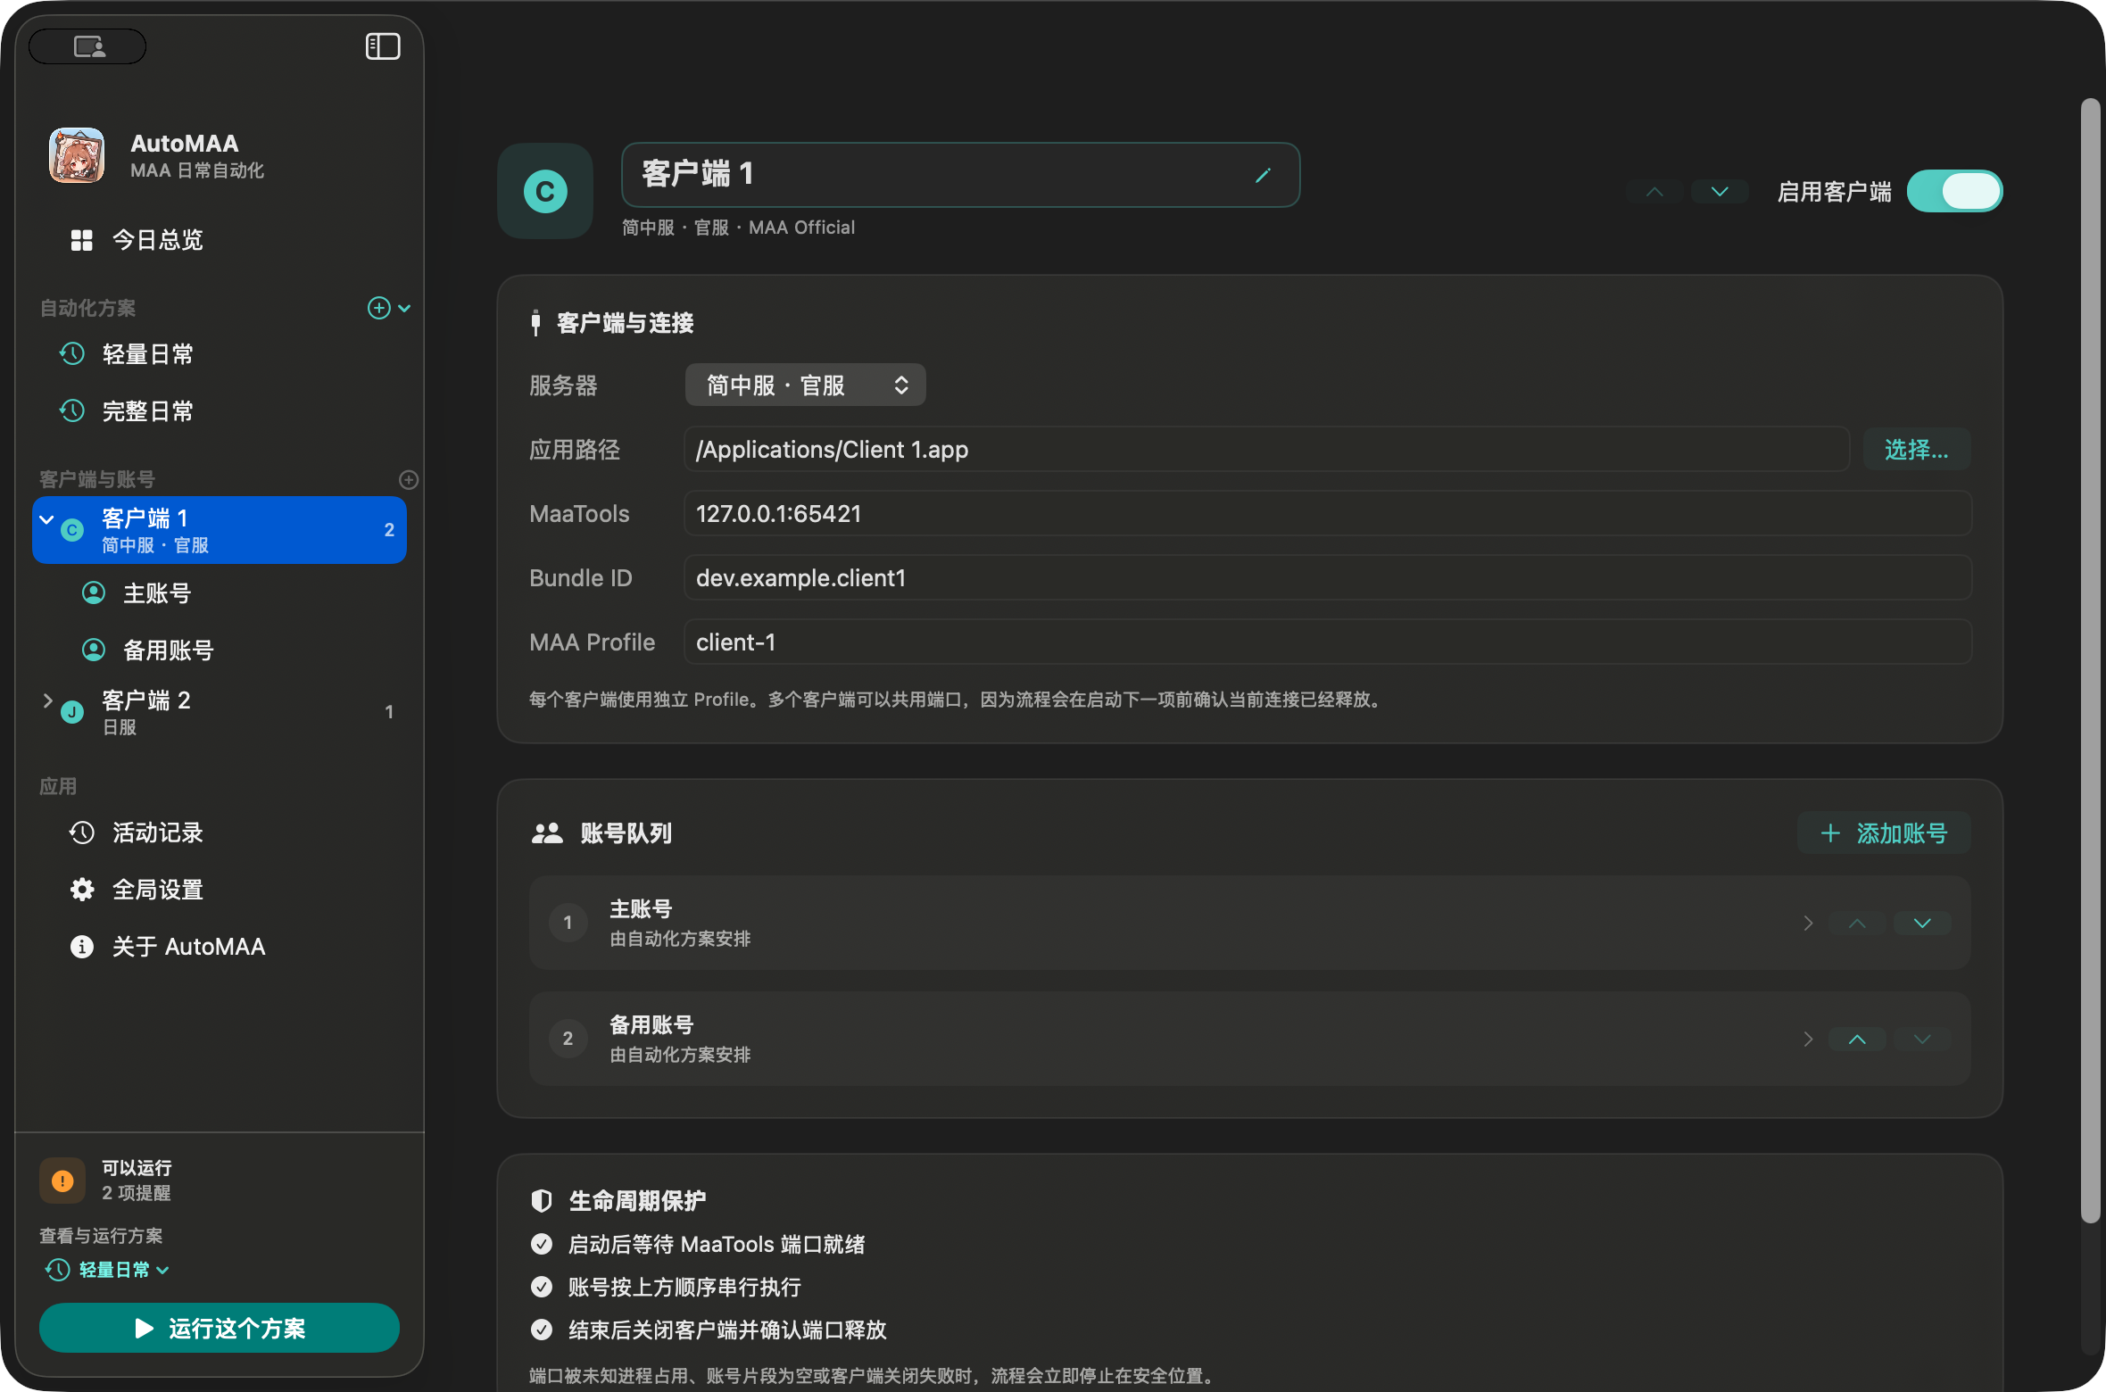Click the shield icon beside 生命周期保护
The height and width of the screenshot is (1392, 2106).
click(x=542, y=1201)
